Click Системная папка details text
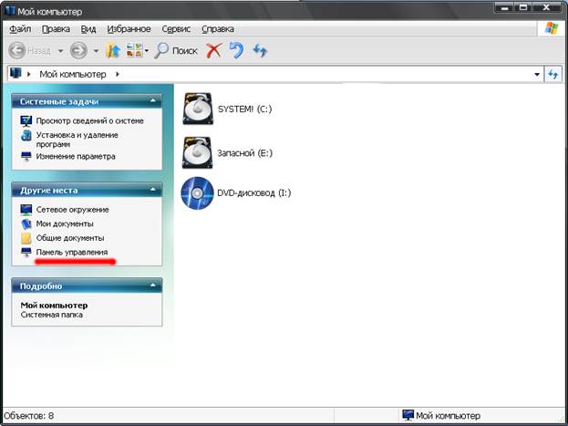Image resolution: width=568 pixels, height=426 pixels. (x=52, y=315)
